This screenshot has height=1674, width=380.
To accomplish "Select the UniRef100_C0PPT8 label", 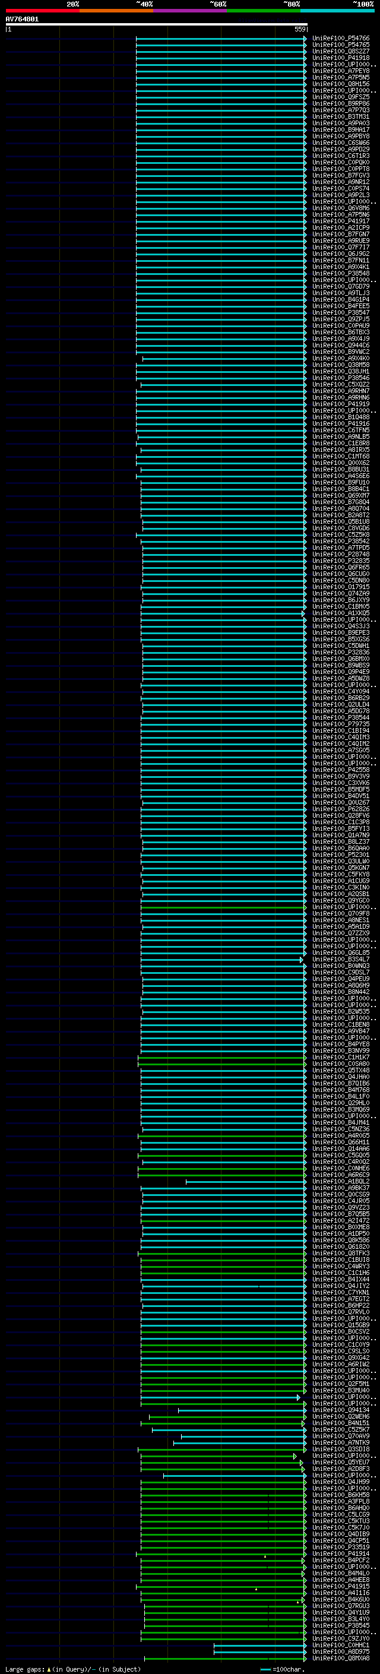I will pyautogui.click(x=340, y=169).
